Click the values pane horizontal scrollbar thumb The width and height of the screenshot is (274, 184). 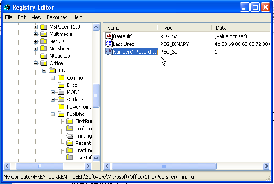(x=164, y=166)
